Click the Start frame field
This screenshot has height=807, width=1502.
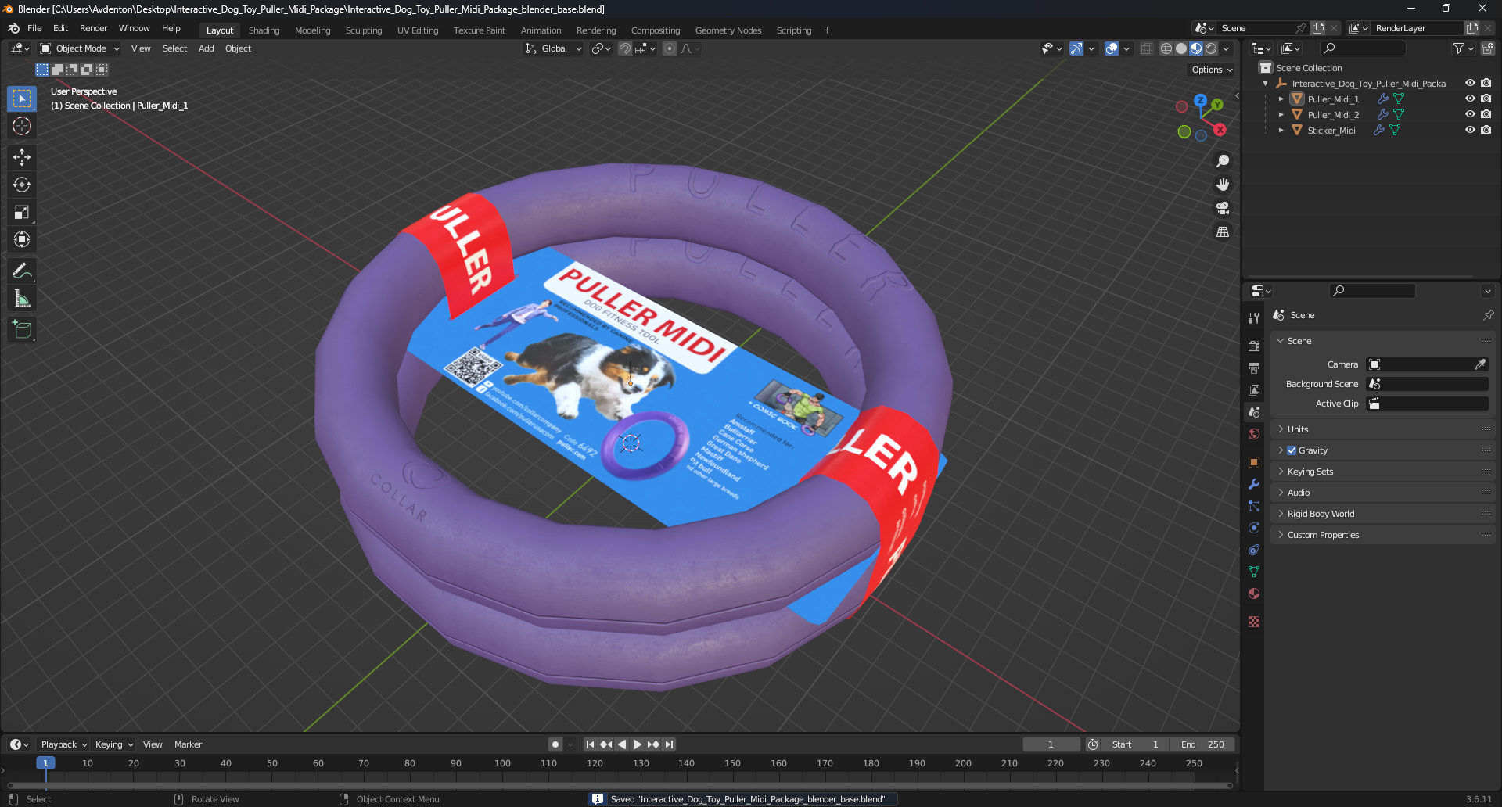pos(1136,744)
